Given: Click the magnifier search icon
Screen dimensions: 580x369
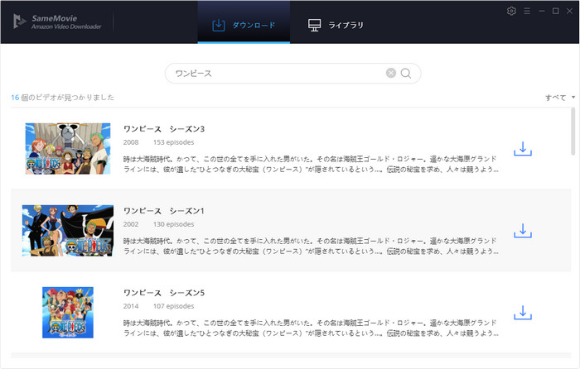Looking at the screenshot, I should point(406,73).
